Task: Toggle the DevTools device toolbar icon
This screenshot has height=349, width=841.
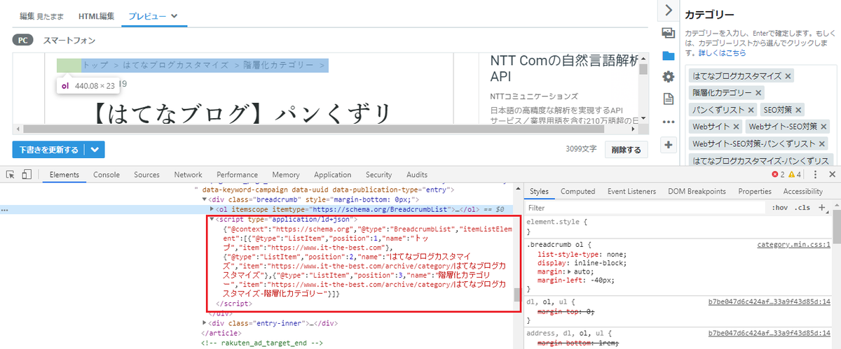Action: click(x=27, y=175)
